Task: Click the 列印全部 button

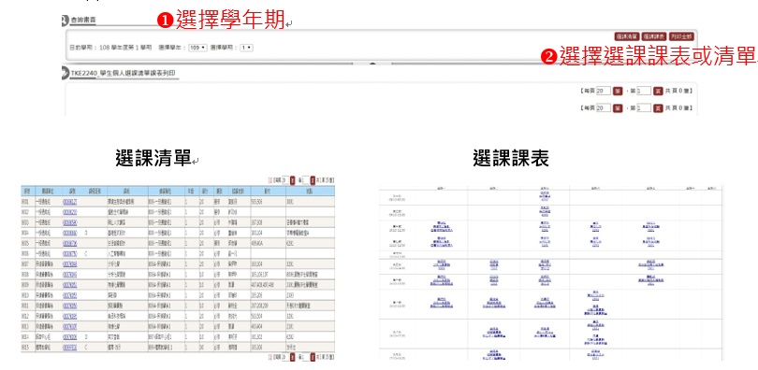Action: tap(682, 36)
